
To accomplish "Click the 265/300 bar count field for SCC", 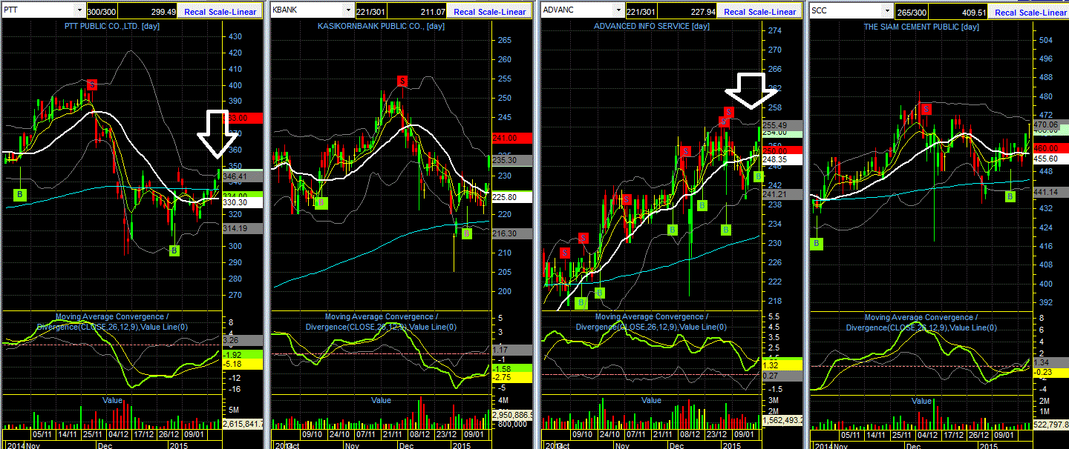I will pyautogui.click(x=912, y=11).
